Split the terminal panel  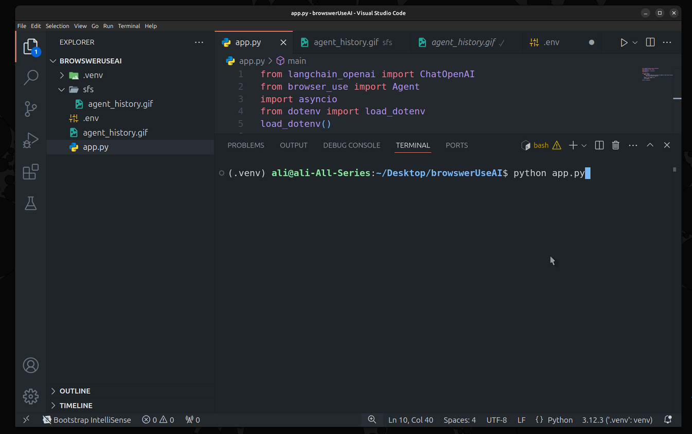(599, 146)
